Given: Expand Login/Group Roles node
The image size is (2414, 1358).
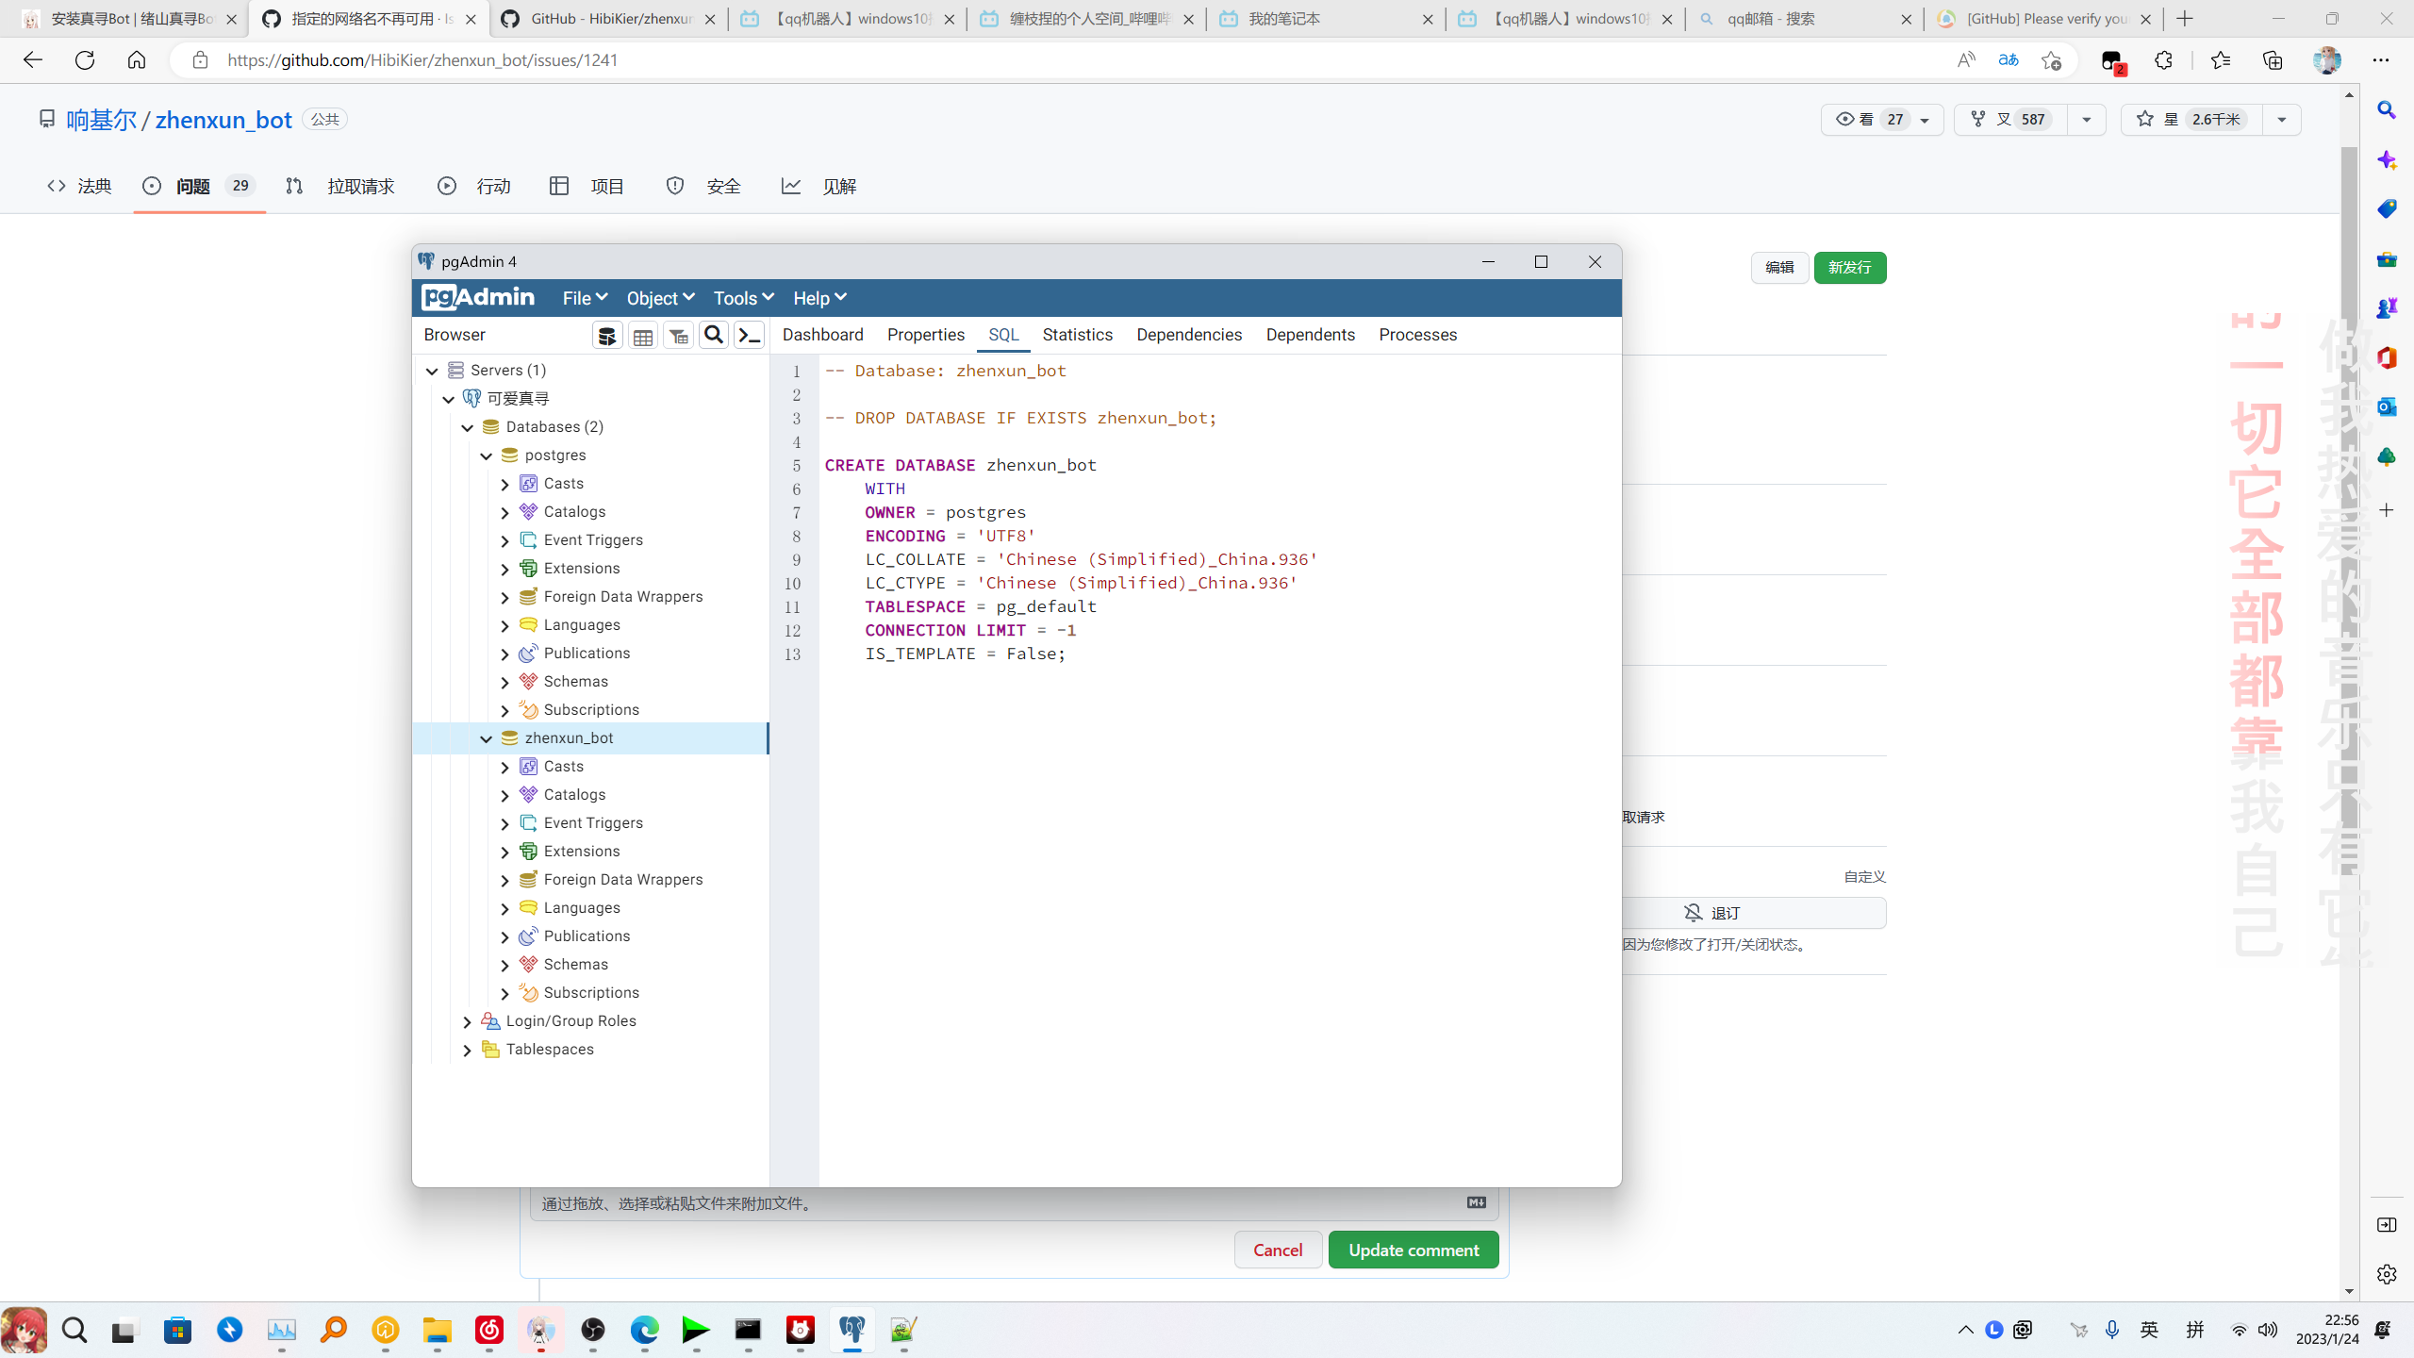Looking at the screenshot, I should [468, 1021].
